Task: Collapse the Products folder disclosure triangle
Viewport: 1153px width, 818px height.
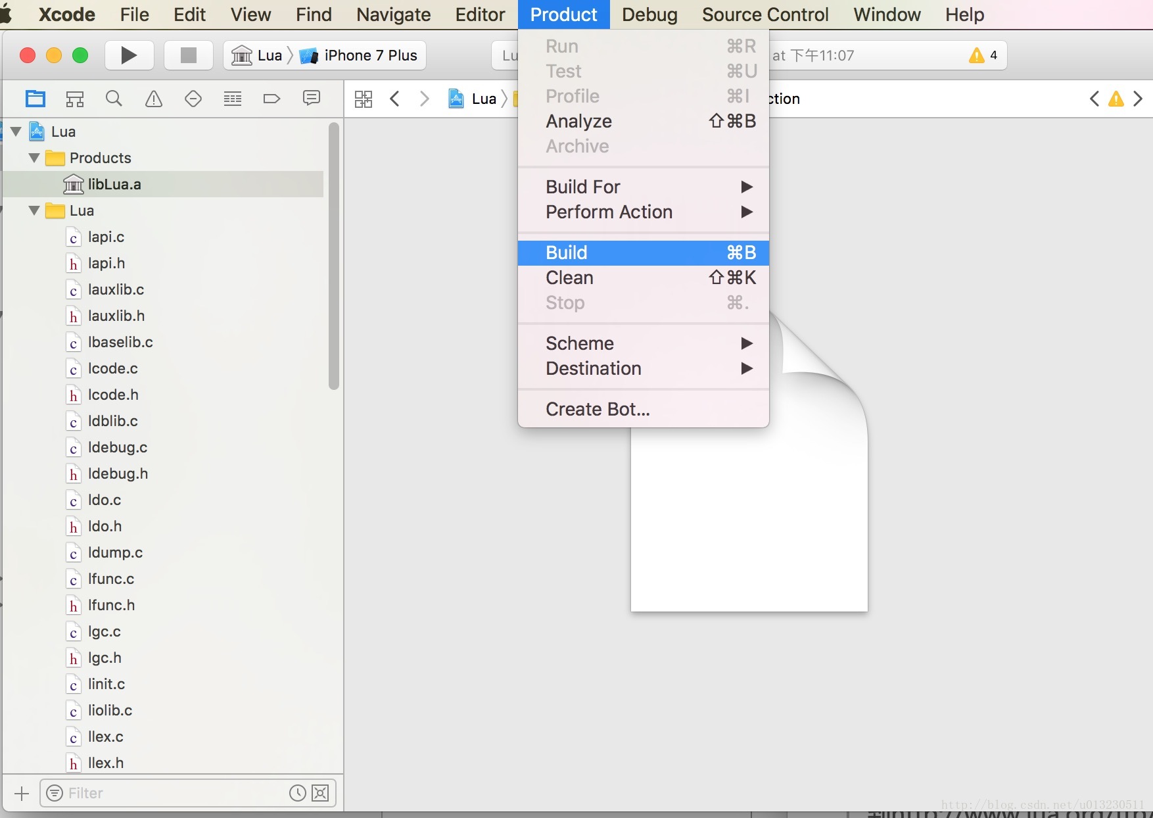Action: click(34, 158)
